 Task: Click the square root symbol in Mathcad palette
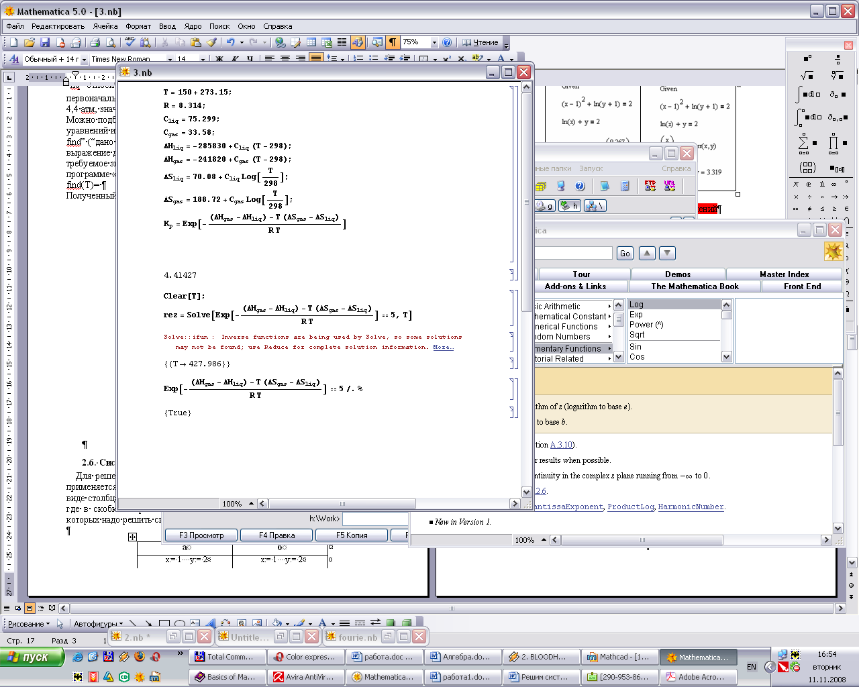[x=807, y=76]
